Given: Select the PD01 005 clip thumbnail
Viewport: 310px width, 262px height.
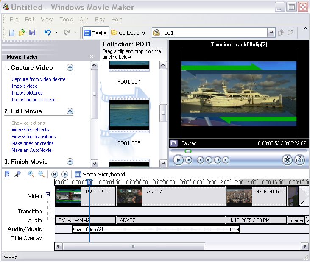Looking at the screenshot, I should (129, 115).
